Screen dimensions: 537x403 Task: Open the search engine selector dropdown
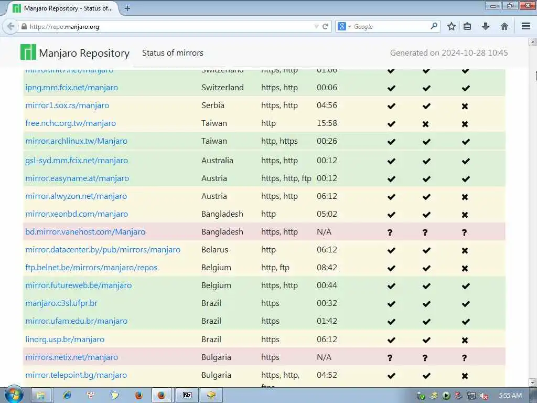coord(344,26)
